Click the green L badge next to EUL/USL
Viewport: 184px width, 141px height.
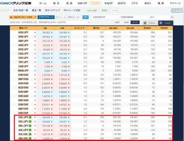point(30,134)
